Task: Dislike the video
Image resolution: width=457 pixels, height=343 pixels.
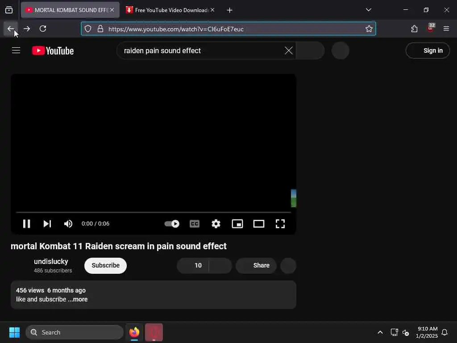Action: click(220, 265)
